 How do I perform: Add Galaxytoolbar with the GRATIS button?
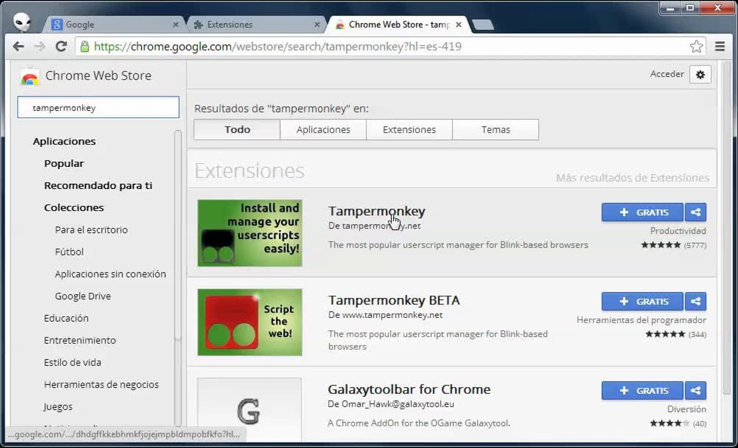(x=642, y=391)
